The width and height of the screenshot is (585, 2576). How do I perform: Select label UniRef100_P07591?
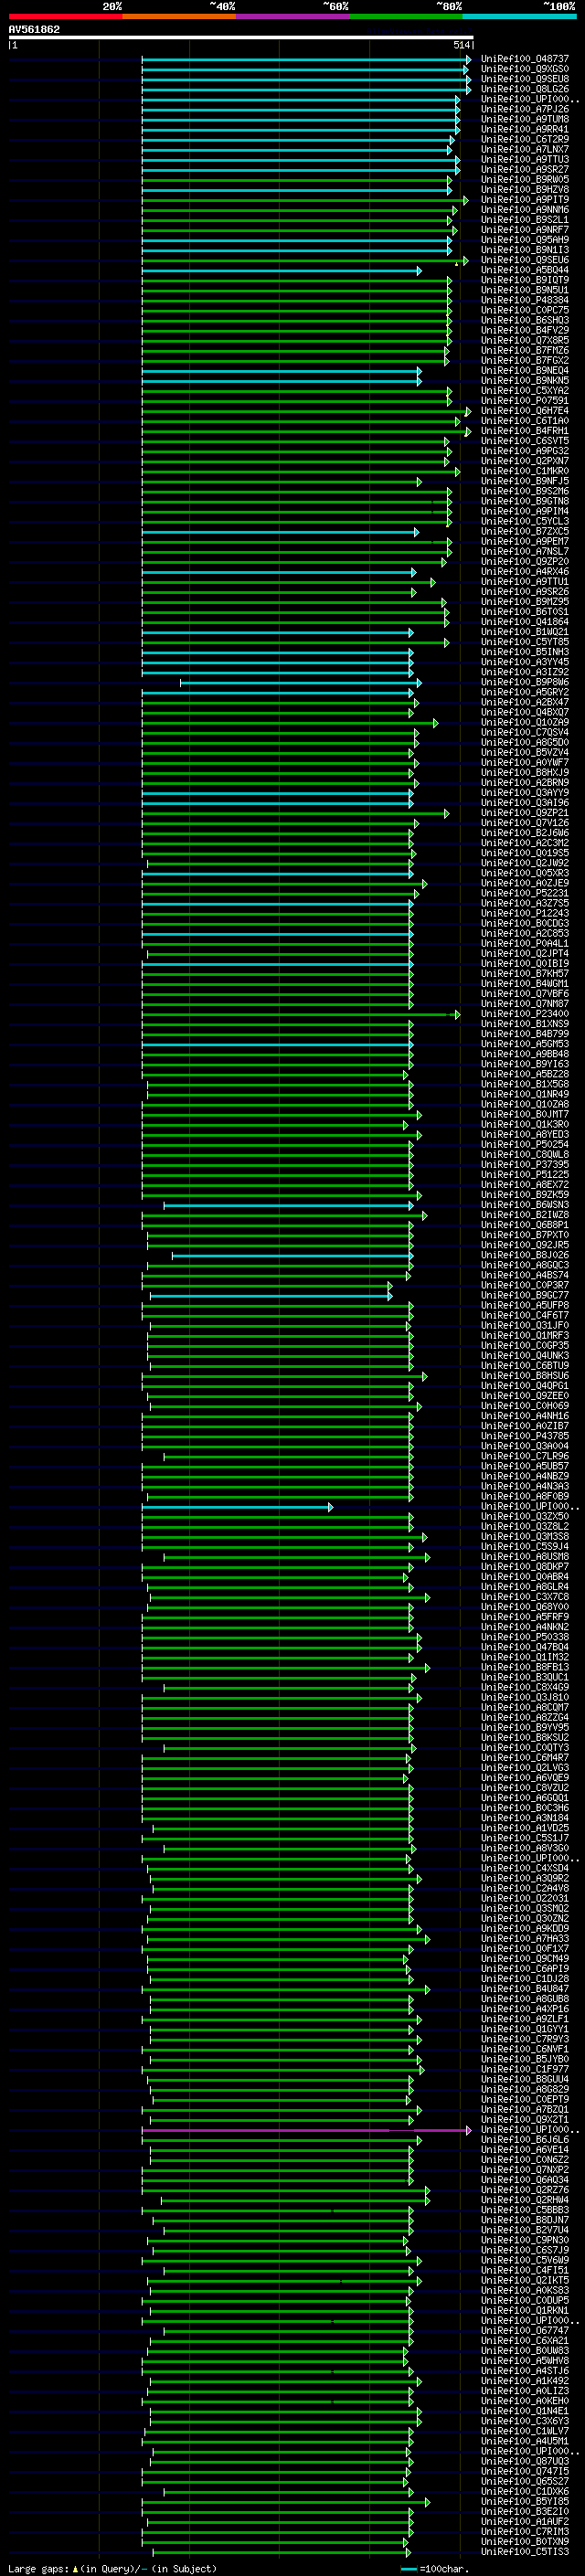[x=525, y=401]
